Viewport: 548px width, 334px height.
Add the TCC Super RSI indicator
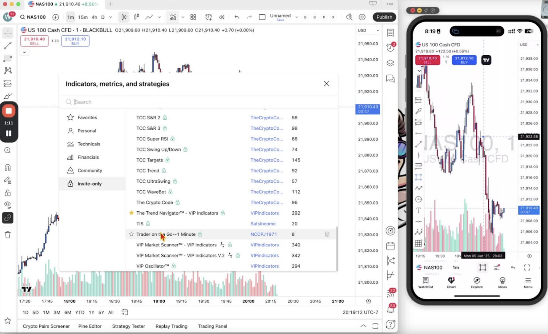click(x=231, y=139)
